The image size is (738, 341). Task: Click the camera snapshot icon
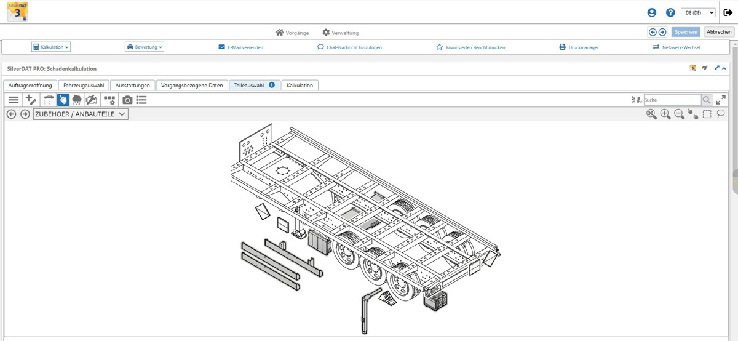127,100
